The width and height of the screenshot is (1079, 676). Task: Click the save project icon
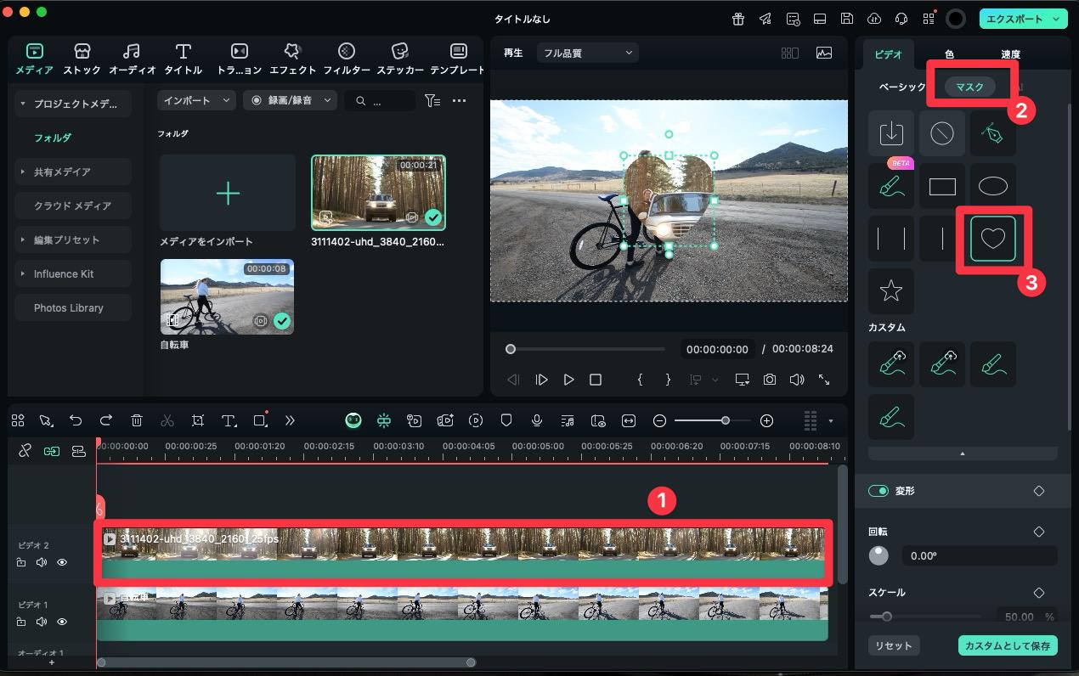(x=847, y=19)
